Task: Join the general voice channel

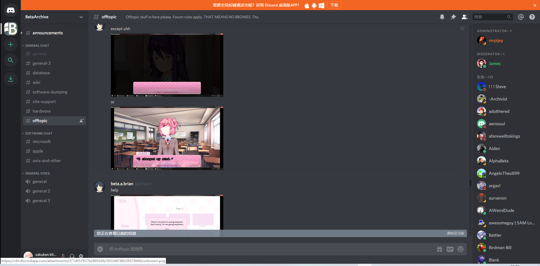Action: pyautogui.click(x=55, y=182)
